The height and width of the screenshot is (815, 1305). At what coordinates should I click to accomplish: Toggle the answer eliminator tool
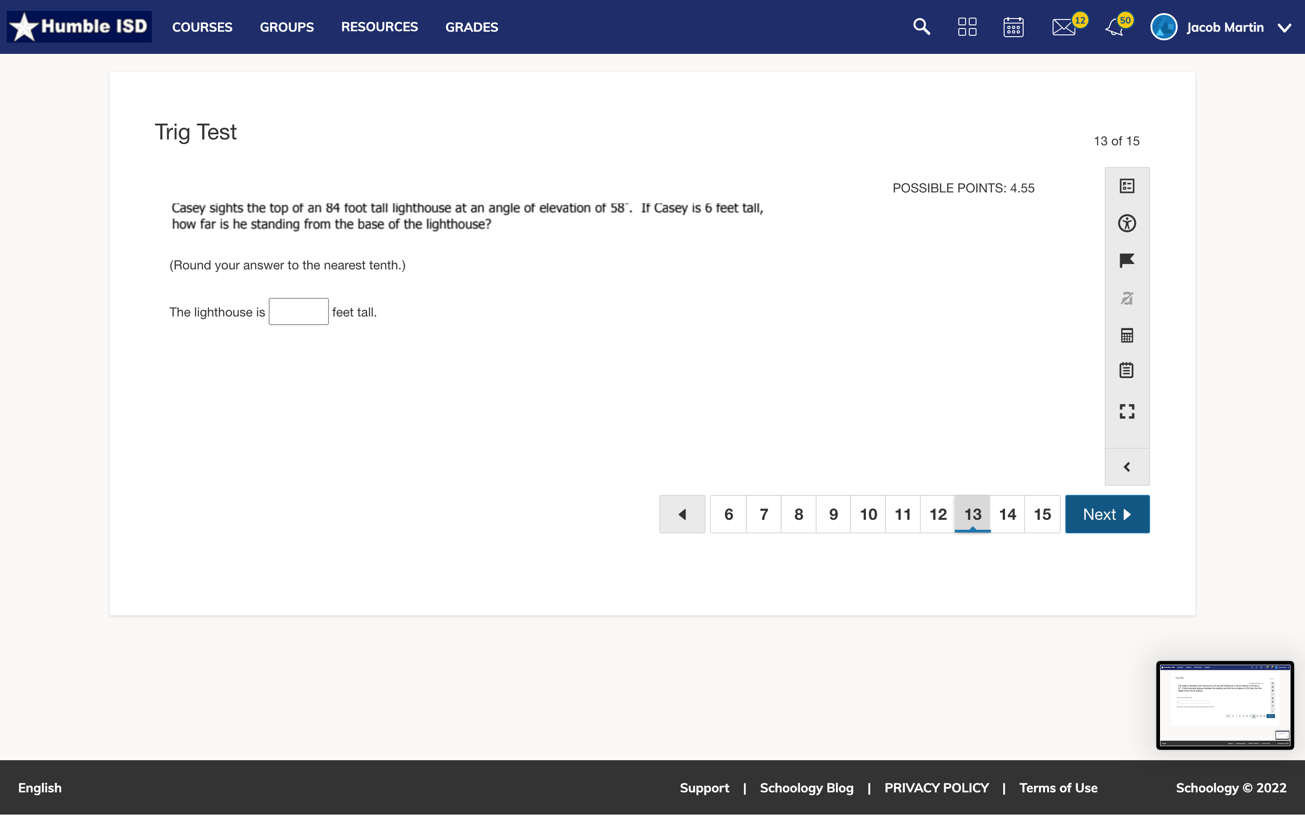1127,298
